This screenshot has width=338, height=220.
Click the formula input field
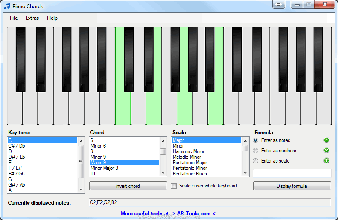pyautogui.click(x=292, y=173)
